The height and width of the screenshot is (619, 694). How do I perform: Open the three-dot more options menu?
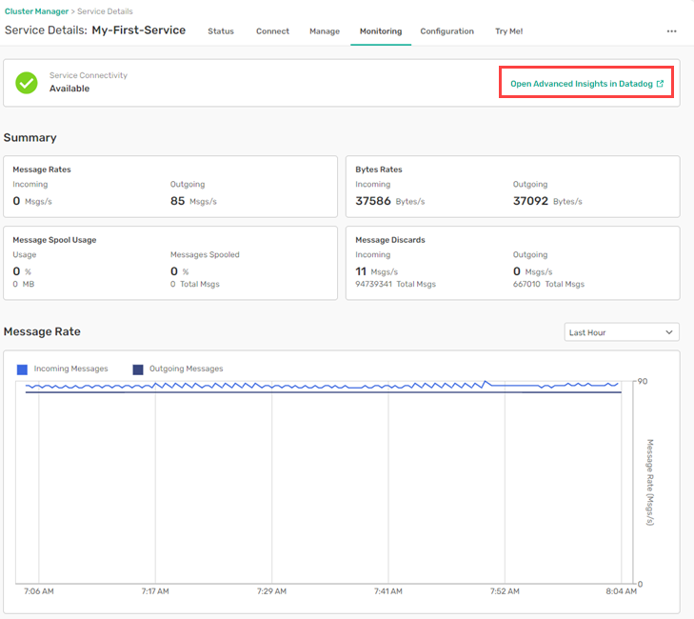coord(671,31)
